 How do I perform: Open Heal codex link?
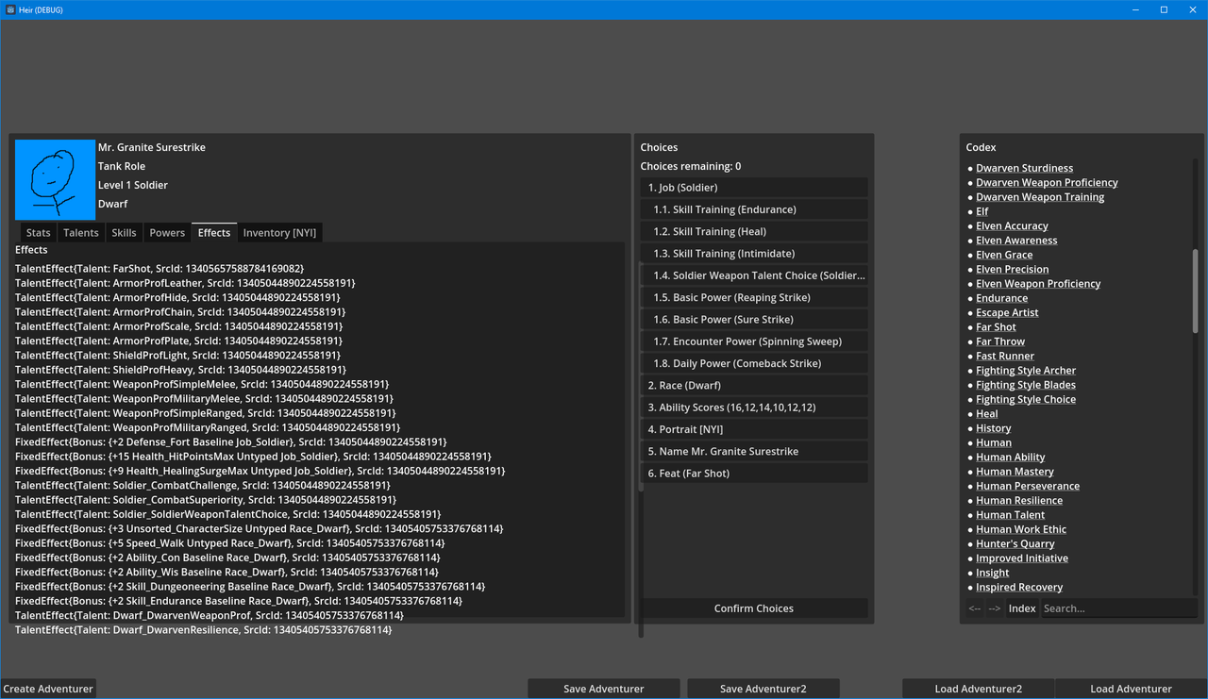click(987, 414)
